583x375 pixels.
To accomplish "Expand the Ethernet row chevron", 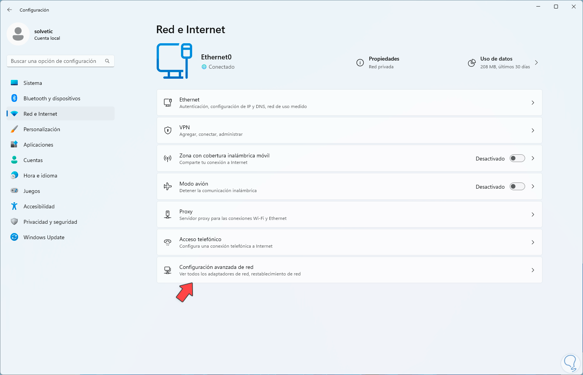I will (x=533, y=103).
